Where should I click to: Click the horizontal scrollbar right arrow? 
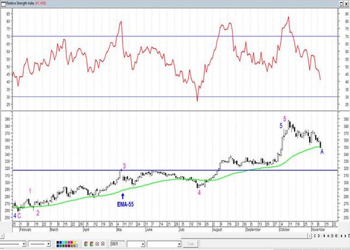(310, 236)
